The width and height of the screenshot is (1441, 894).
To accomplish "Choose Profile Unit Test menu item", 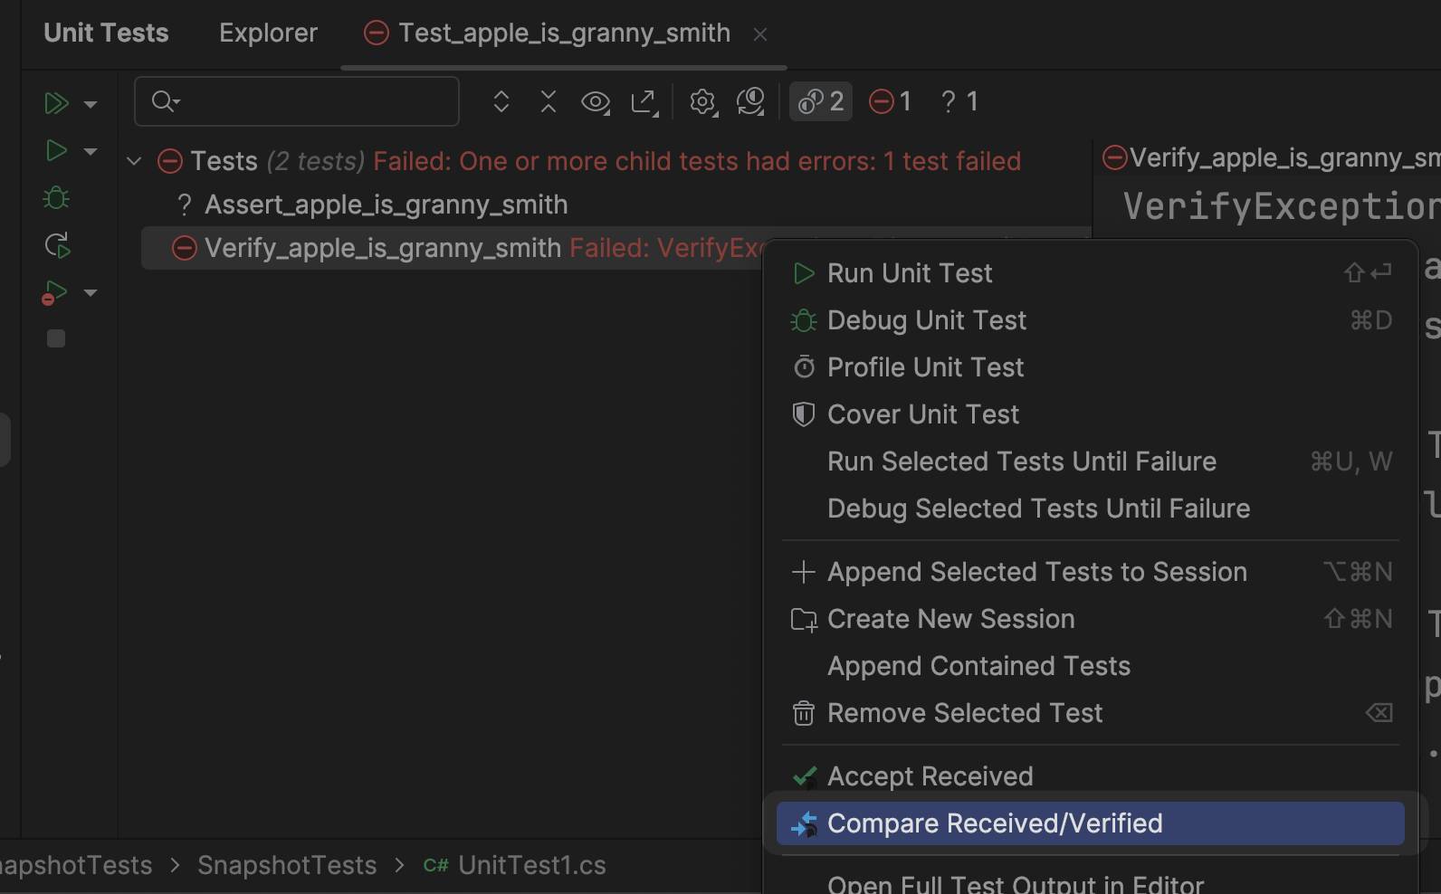I will tap(1091, 367).
